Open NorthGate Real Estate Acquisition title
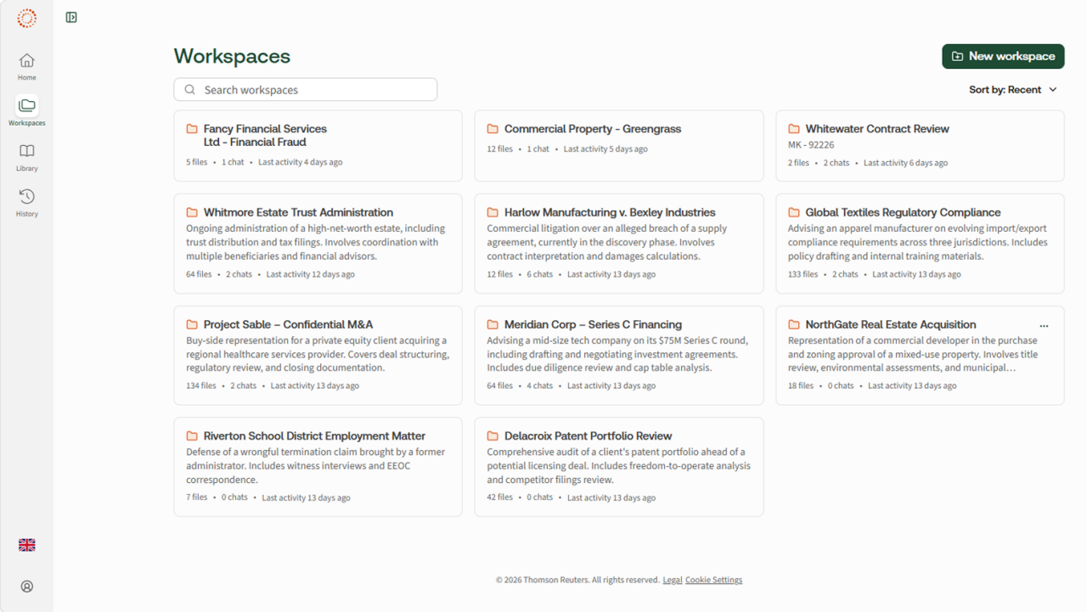This screenshot has height=612, width=1087. pyautogui.click(x=891, y=324)
